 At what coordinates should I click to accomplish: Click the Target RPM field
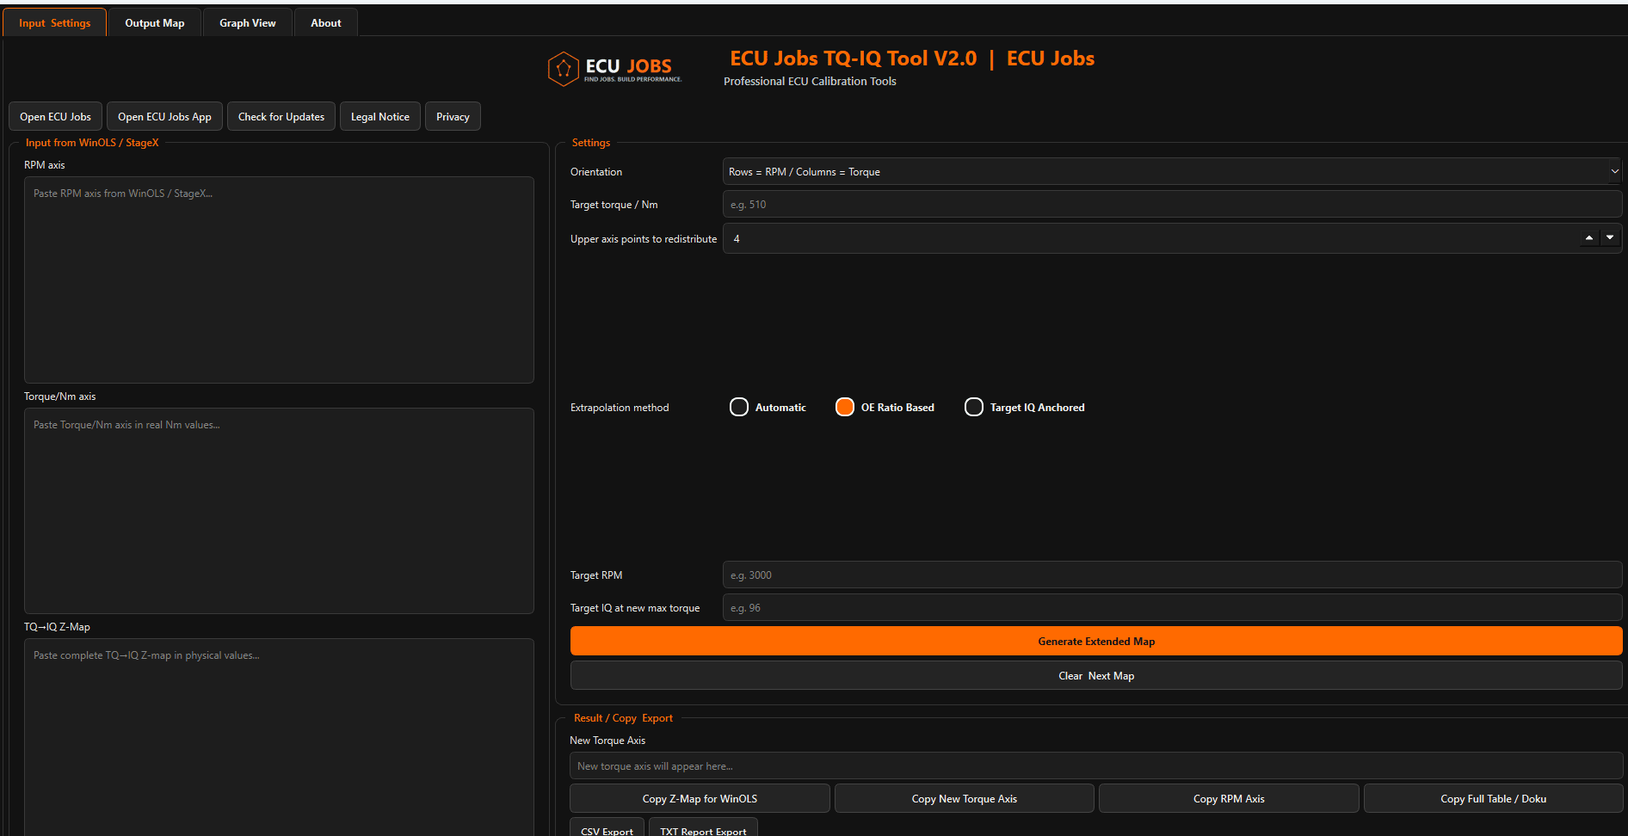1172,575
